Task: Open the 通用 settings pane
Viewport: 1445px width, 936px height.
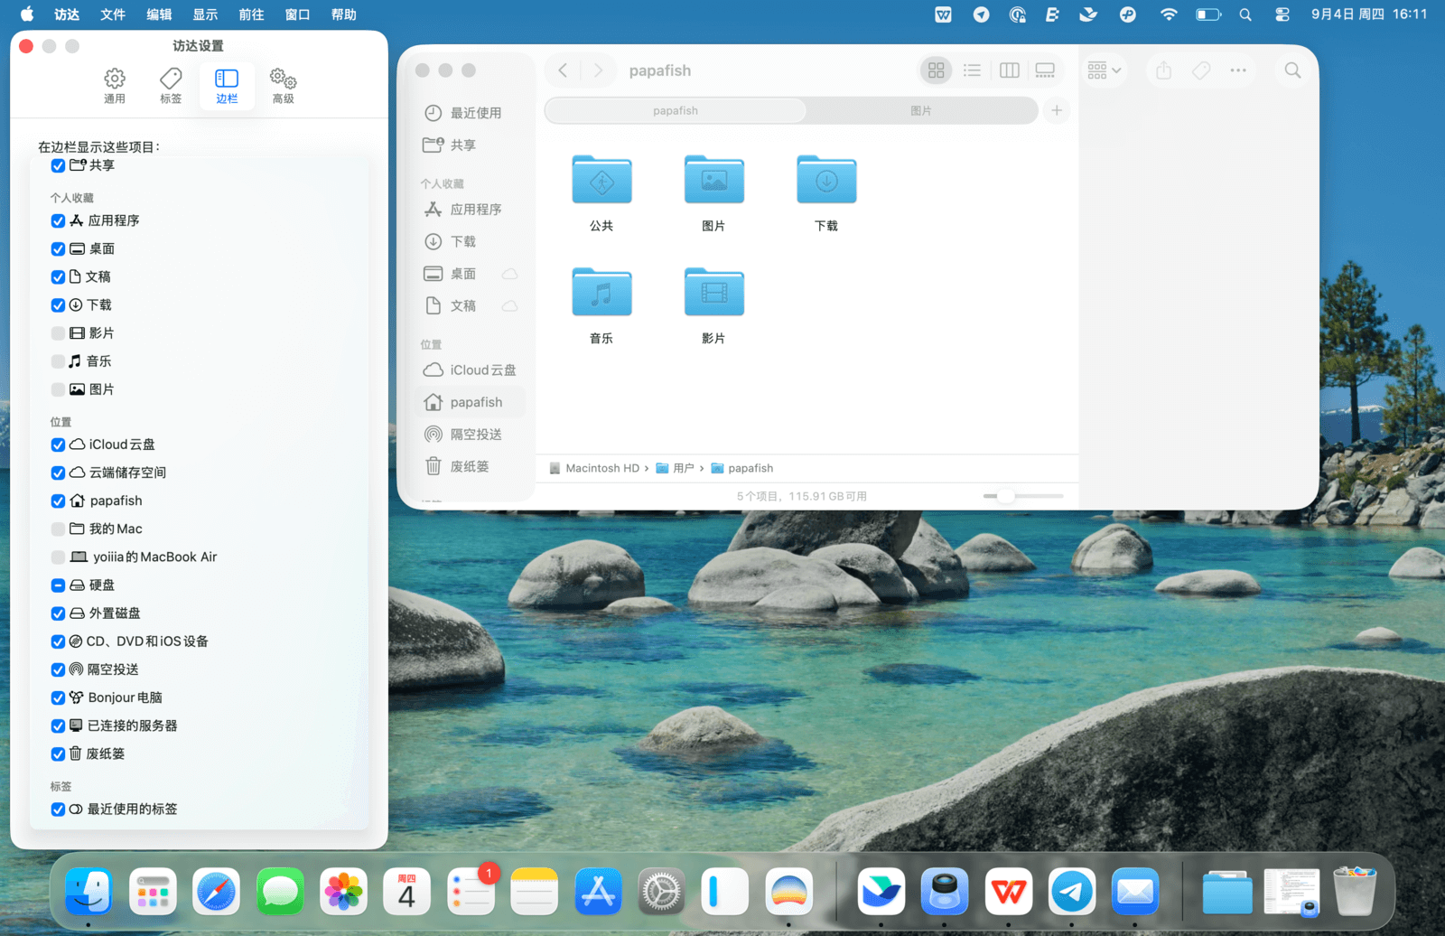Action: (115, 86)
